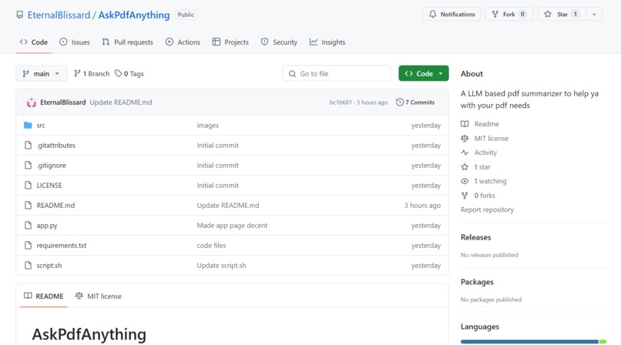View 7 Commits history
The height and width of the screenshot is (345, 621).
415,102
